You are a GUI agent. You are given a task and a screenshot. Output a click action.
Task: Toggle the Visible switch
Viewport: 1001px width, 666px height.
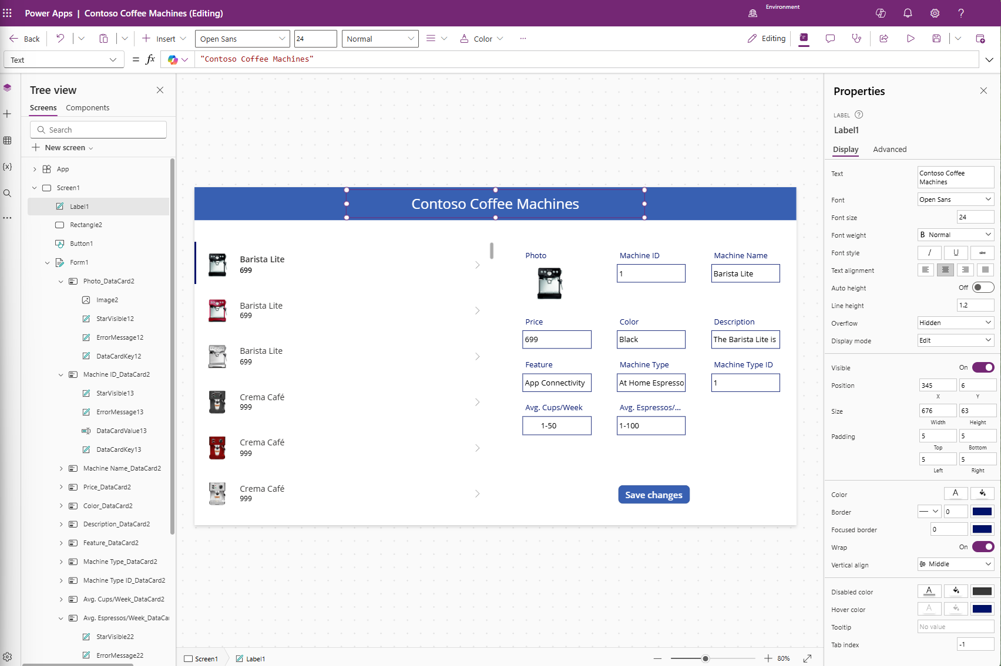(x=983, y=367)
